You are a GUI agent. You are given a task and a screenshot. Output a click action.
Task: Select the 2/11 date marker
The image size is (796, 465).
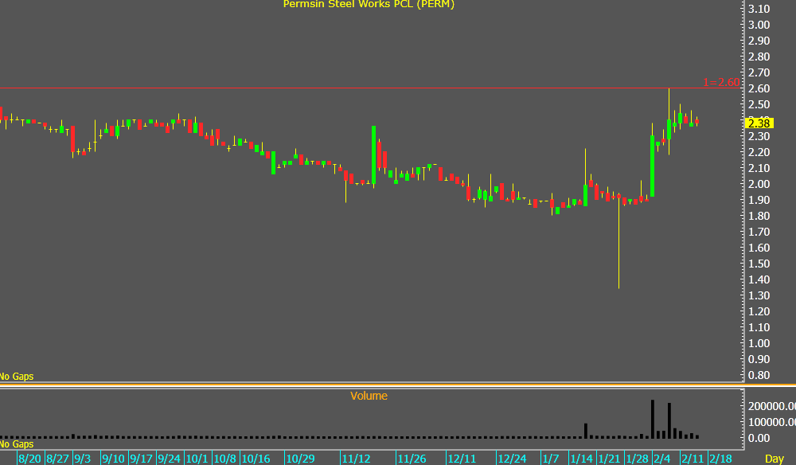tap(693, 459)
